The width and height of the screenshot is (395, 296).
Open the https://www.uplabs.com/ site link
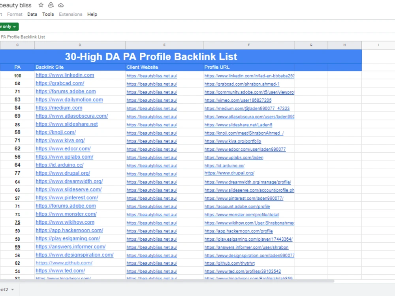pyautogui.click(x=64, y=157)
